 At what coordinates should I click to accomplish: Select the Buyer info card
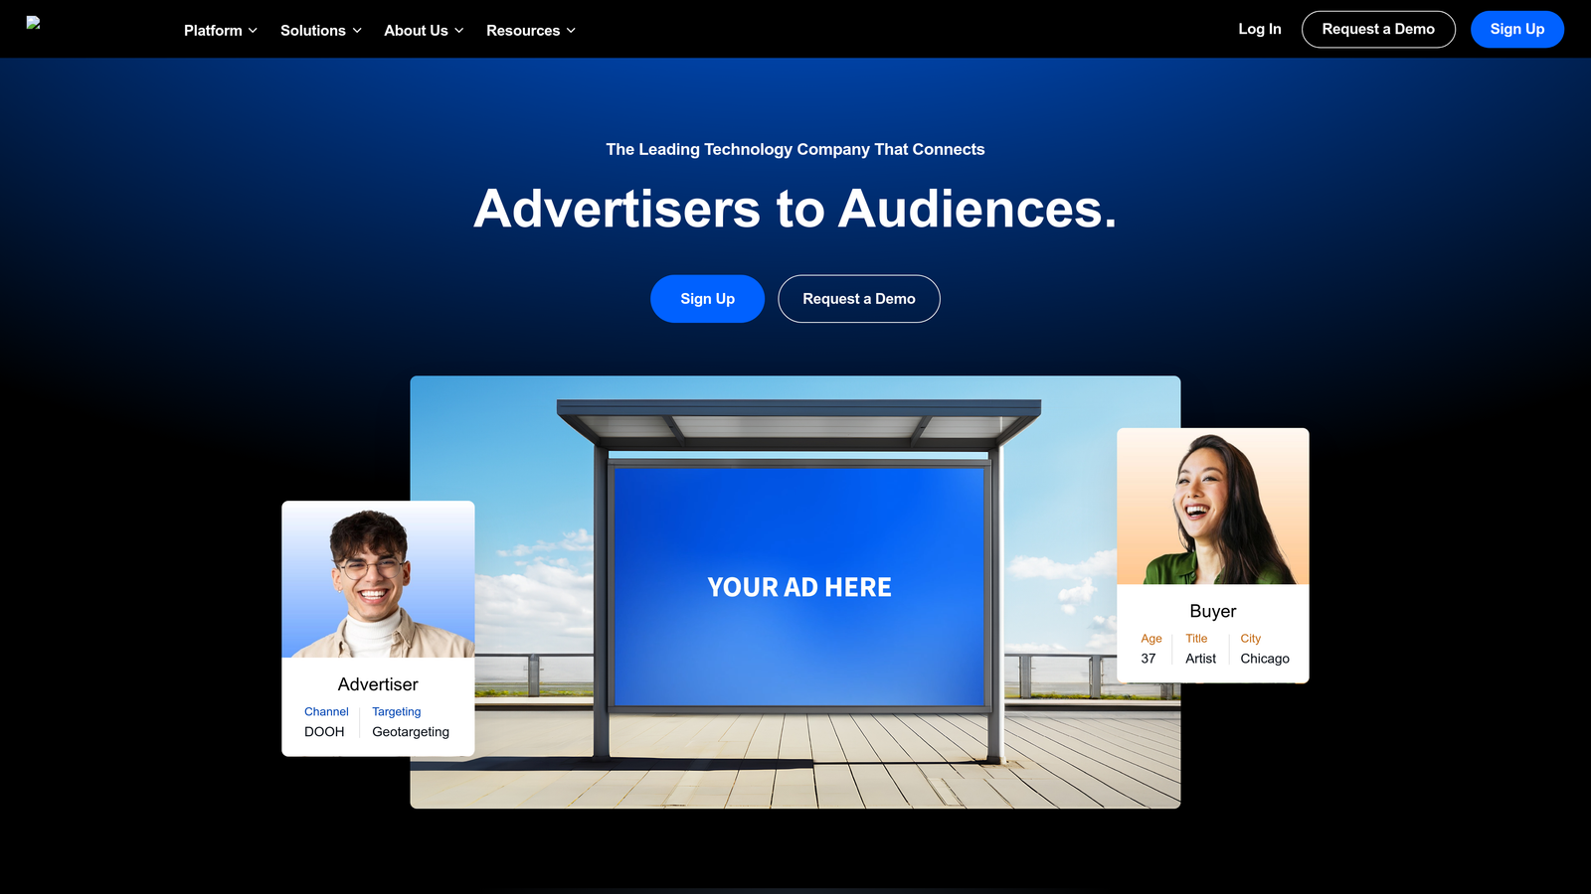tap(1213, 634)
